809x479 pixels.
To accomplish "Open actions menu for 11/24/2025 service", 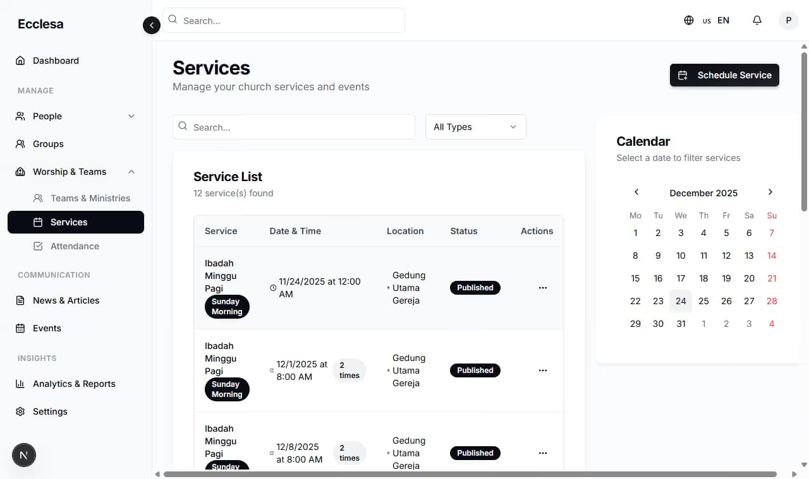I will (542, 288).
